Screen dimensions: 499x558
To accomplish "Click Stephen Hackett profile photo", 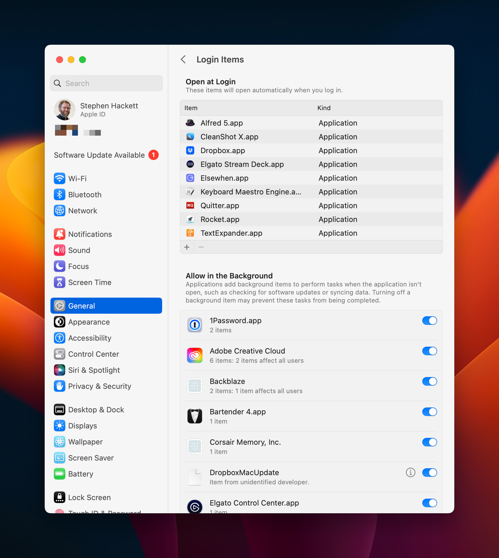I will [x=65, y=110].
